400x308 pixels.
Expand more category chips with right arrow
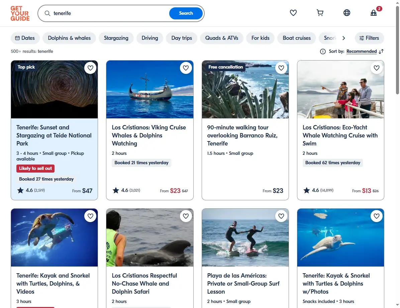pos(343,38)
